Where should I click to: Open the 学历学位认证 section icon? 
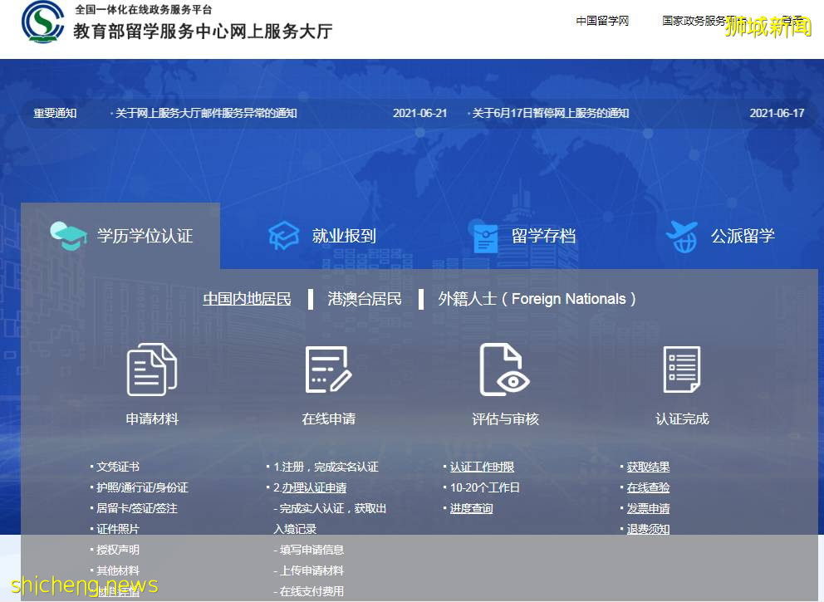click(68, 236)
